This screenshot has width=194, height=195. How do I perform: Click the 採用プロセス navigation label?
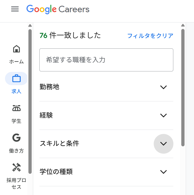[x=16, y=184]
